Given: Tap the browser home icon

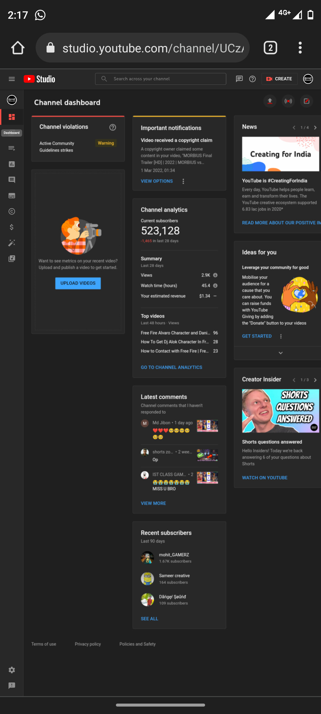Looking at the screenshot, I should pos(18,48).
